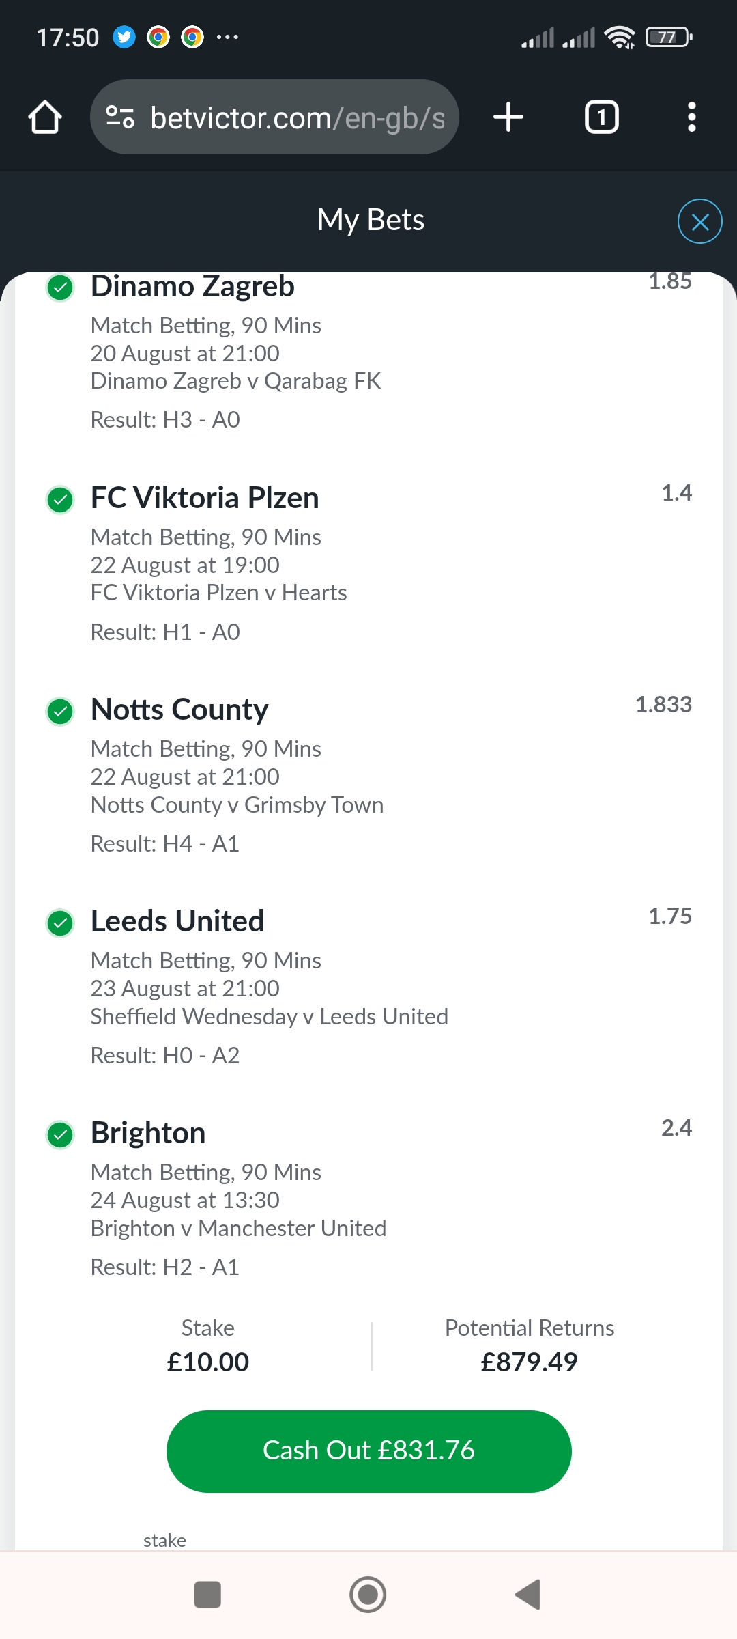Open the tab switcher showing 1 tab
737x1639 pixels.
click(x=601, y=117)
